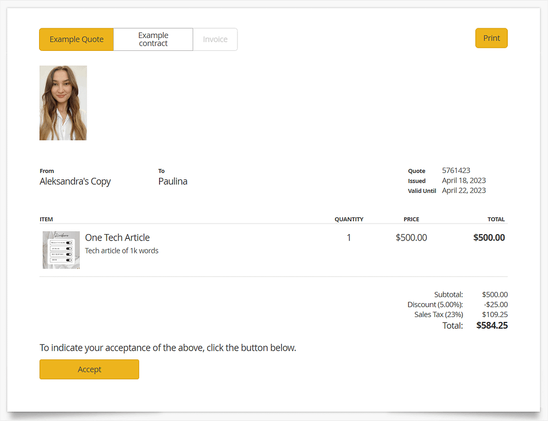Click the QUANTITY column header
The image size is (548, 421).
click(x=349, y=219)
